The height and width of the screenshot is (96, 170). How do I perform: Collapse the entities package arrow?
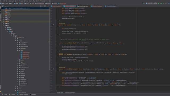pyautogui.click(x=15, y=41)
